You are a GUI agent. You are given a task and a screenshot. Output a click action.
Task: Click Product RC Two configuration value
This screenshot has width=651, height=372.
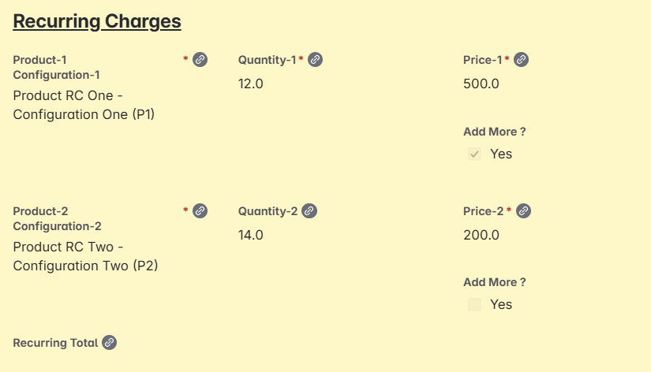(x=85, y=256)
